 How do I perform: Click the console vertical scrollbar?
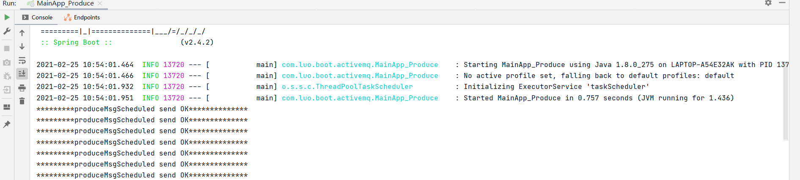[786, 101]
